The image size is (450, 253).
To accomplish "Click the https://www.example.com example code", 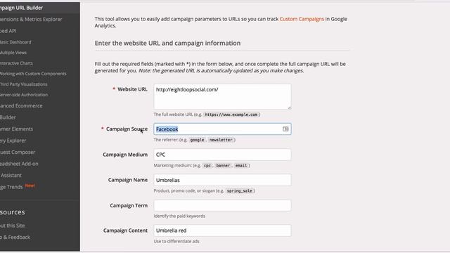I will pyautogui.click(x=231, y=115).
